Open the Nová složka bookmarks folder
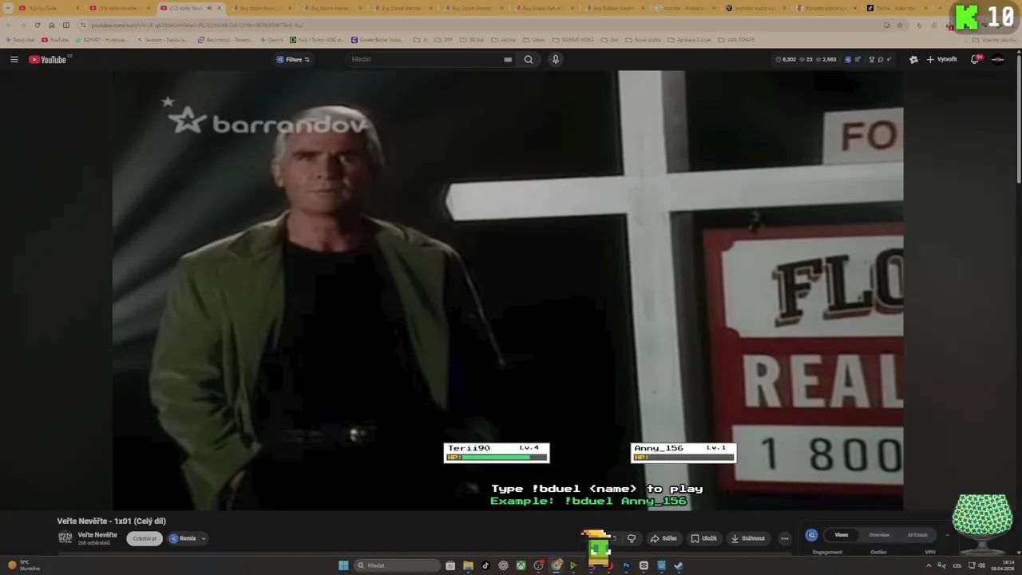1022x575 pixels. (644, 39)
